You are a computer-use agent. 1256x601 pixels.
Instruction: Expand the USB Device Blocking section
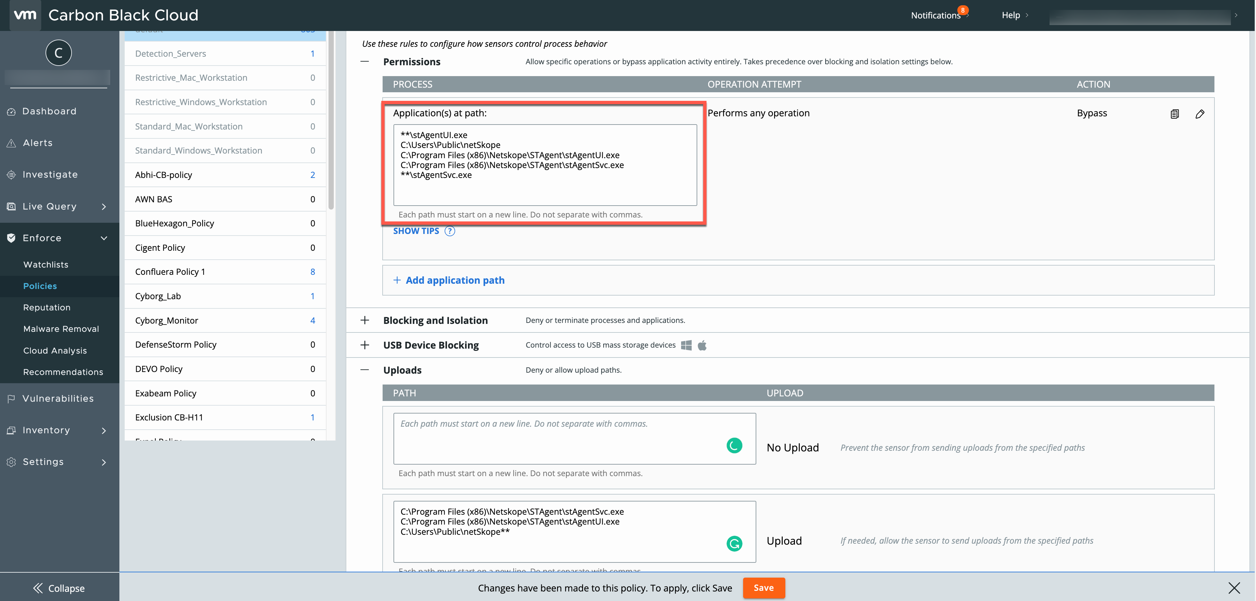(364, 345)
